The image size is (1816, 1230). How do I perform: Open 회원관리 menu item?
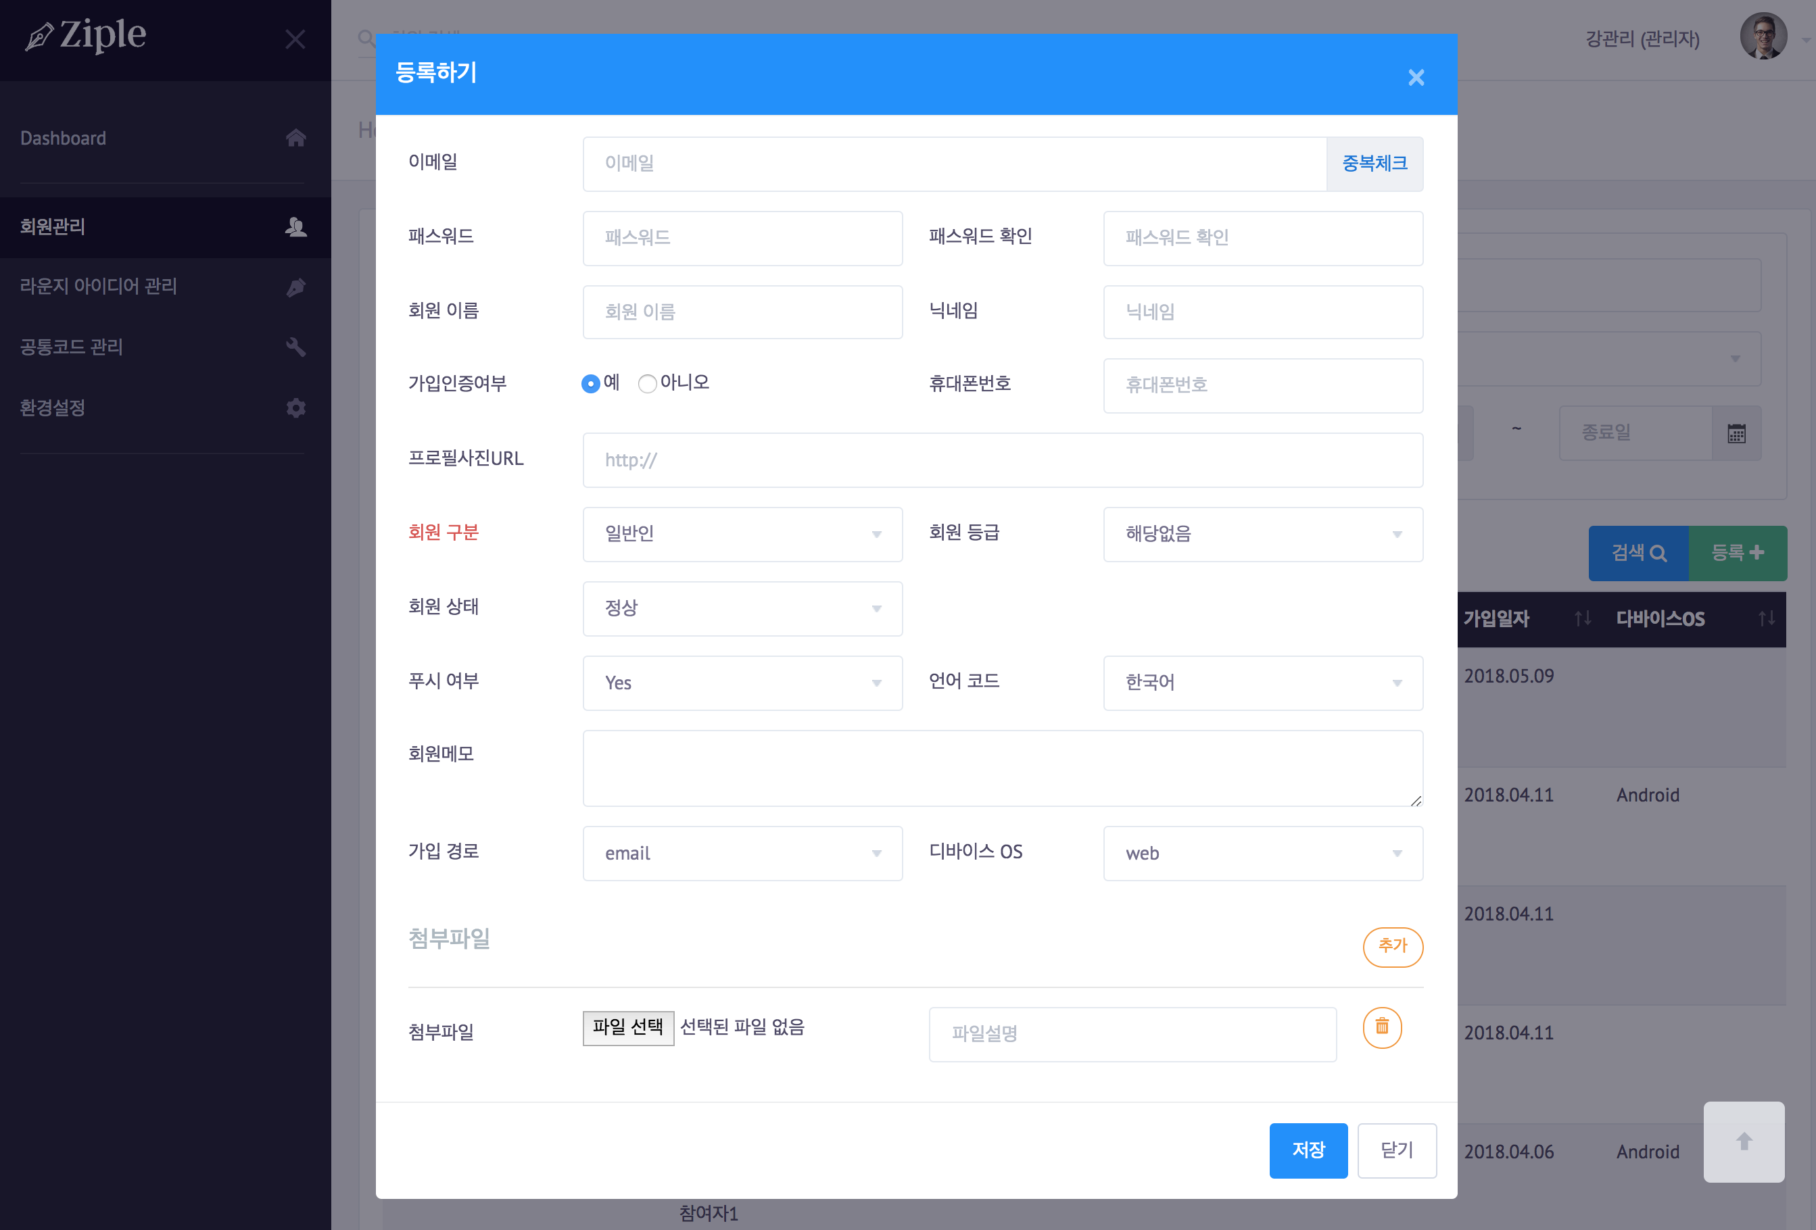coord(165,226)
